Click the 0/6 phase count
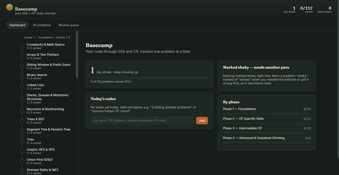Image resolution: width=339 pixels, height=175 pixels. [x=308, y=138]
